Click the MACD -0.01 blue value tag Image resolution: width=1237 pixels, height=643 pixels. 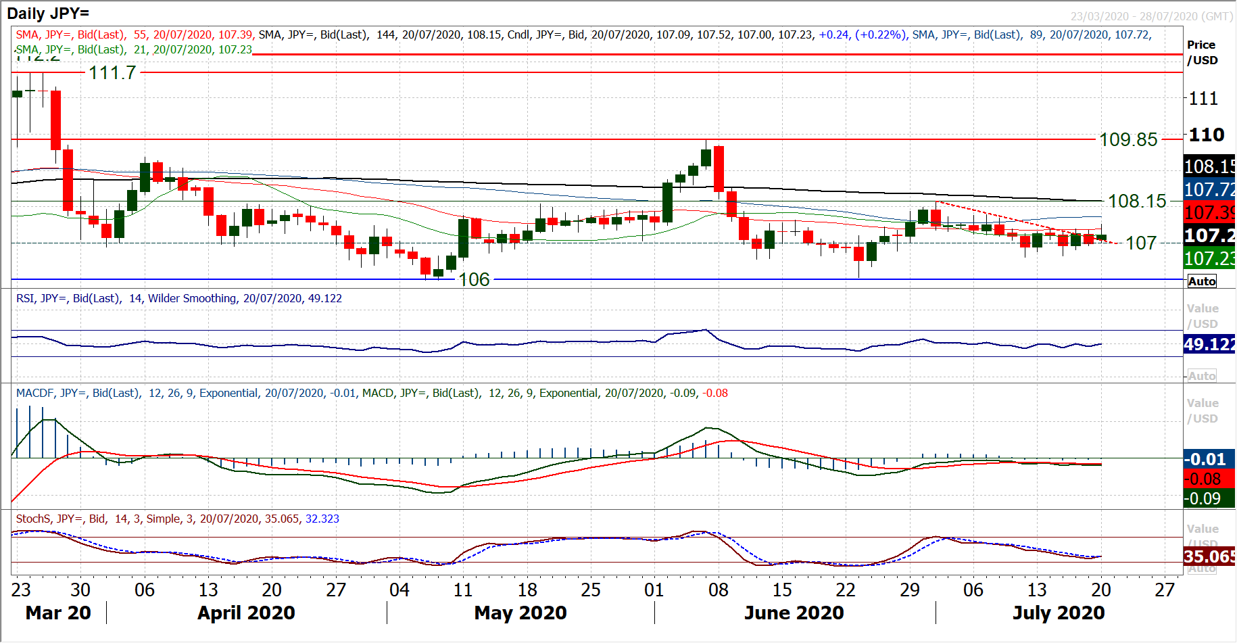point(1210,459)
